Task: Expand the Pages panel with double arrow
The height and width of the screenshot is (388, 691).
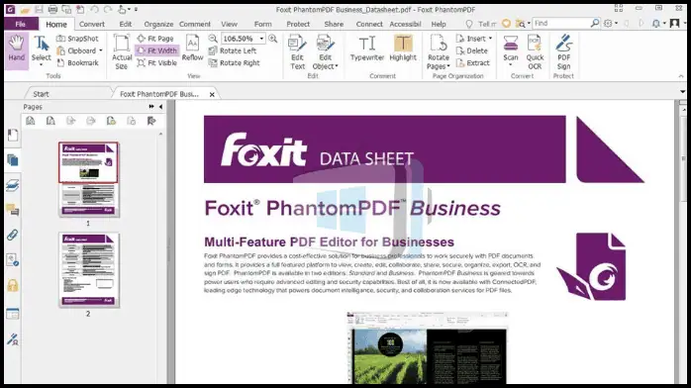Action: [151, 107]
